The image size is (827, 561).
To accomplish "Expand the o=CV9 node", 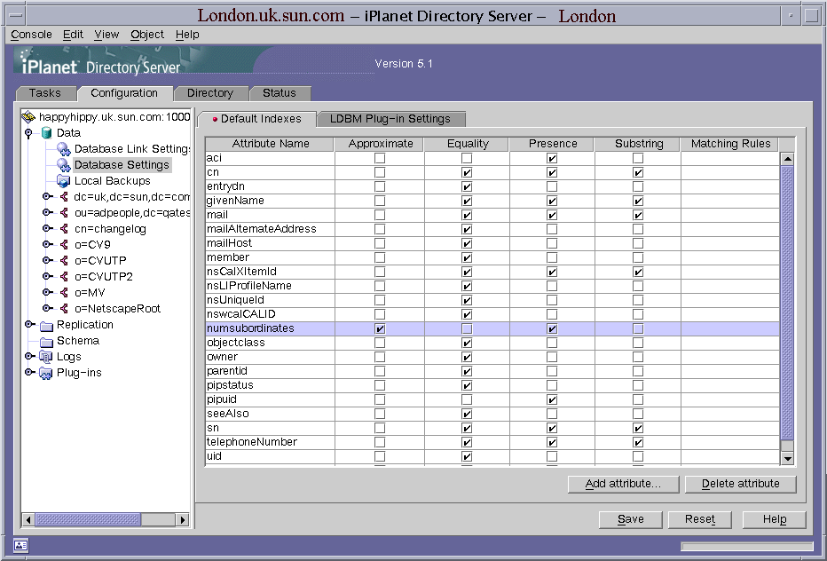I will [47, 244].
